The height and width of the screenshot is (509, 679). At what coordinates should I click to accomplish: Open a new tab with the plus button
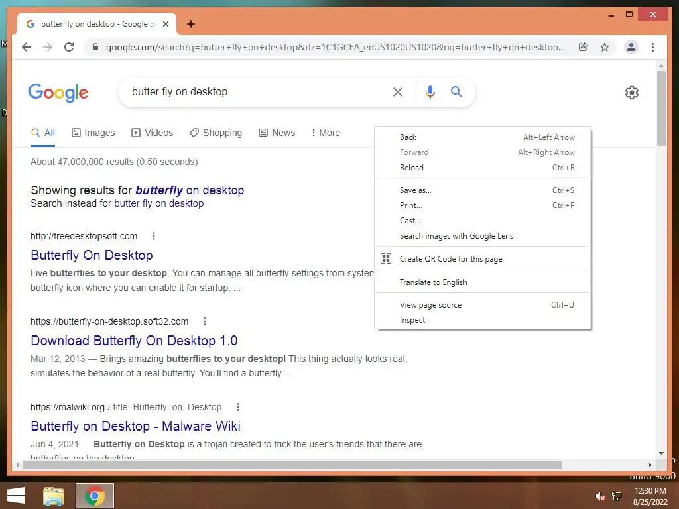click(x=191, y=24)
